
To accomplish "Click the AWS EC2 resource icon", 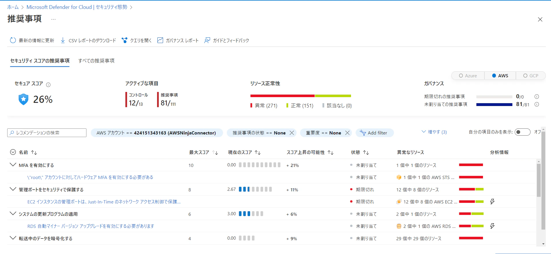I will 399,202.
